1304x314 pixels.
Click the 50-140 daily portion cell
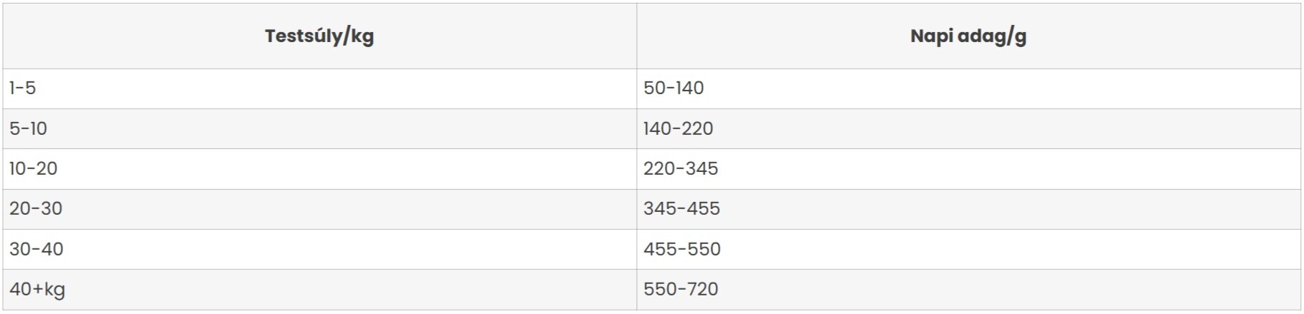[968, 88]
